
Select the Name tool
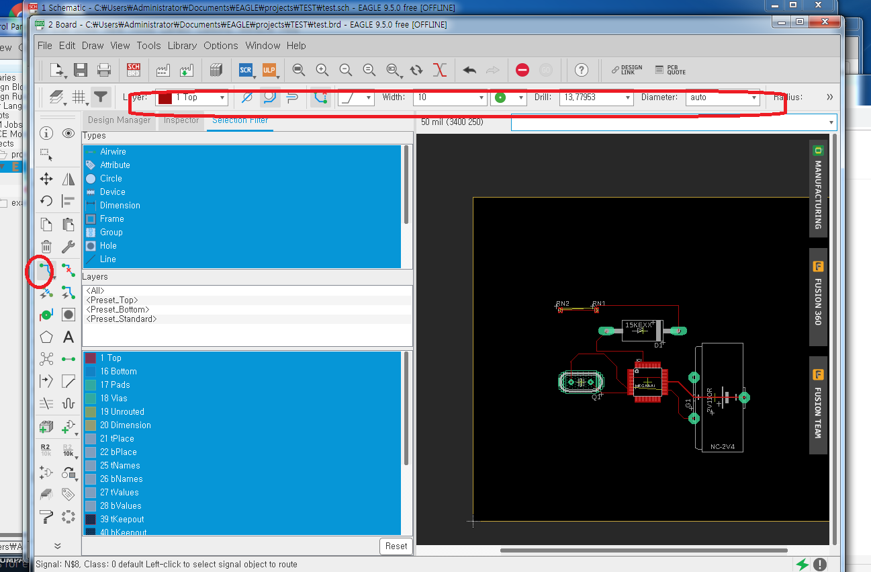pyautogui.click(x=46, y=450)
